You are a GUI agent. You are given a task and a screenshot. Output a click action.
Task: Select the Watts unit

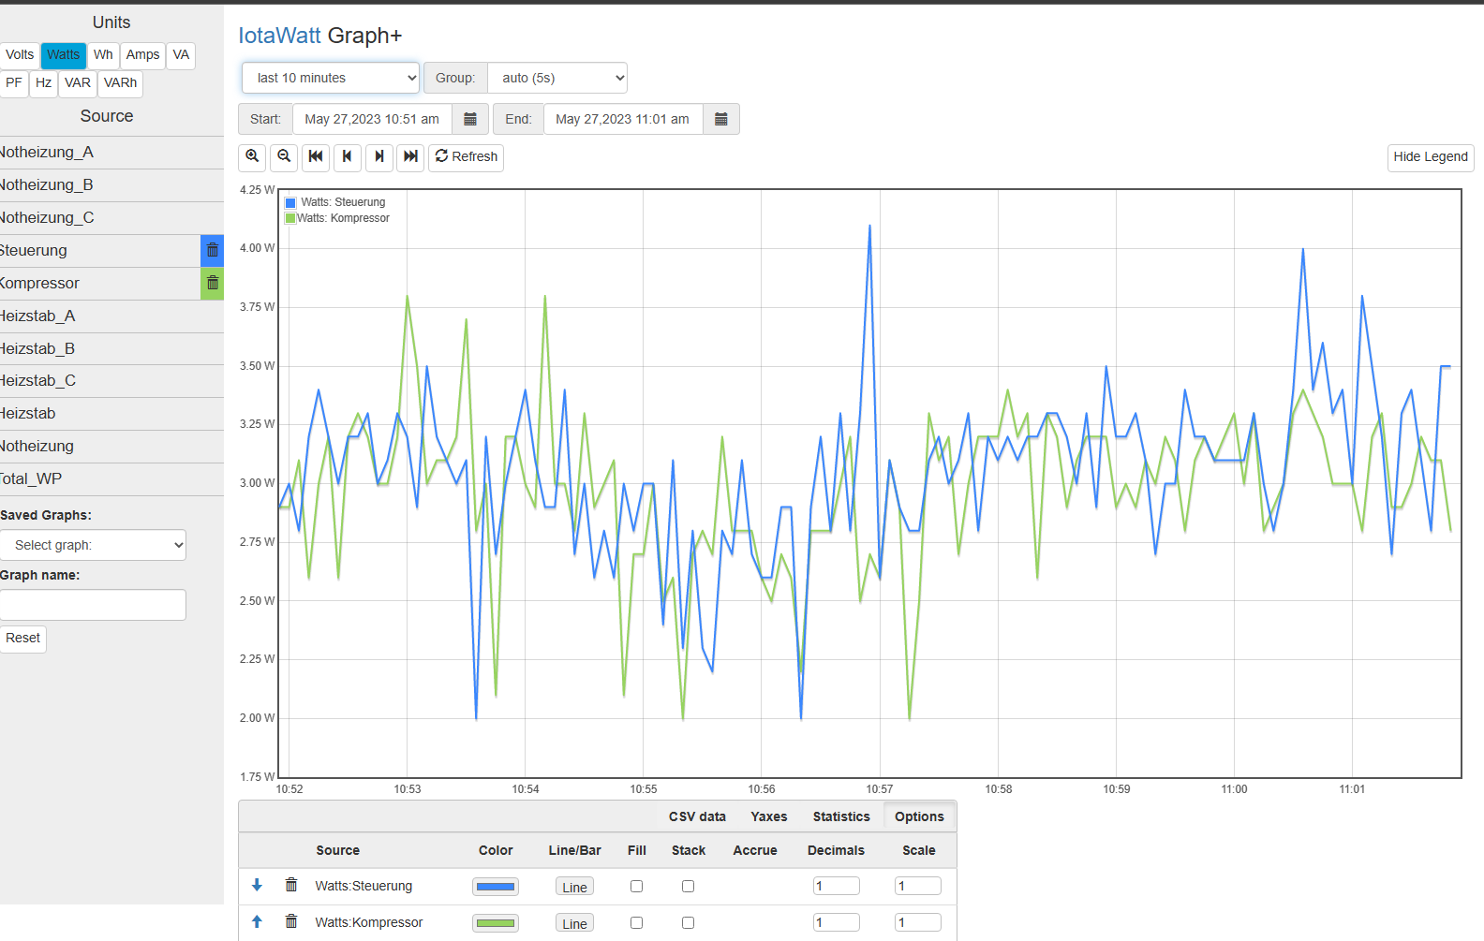[64, 55]
